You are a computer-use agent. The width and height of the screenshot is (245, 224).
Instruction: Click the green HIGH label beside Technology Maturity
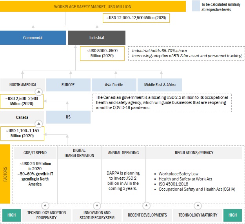(232, 215)
